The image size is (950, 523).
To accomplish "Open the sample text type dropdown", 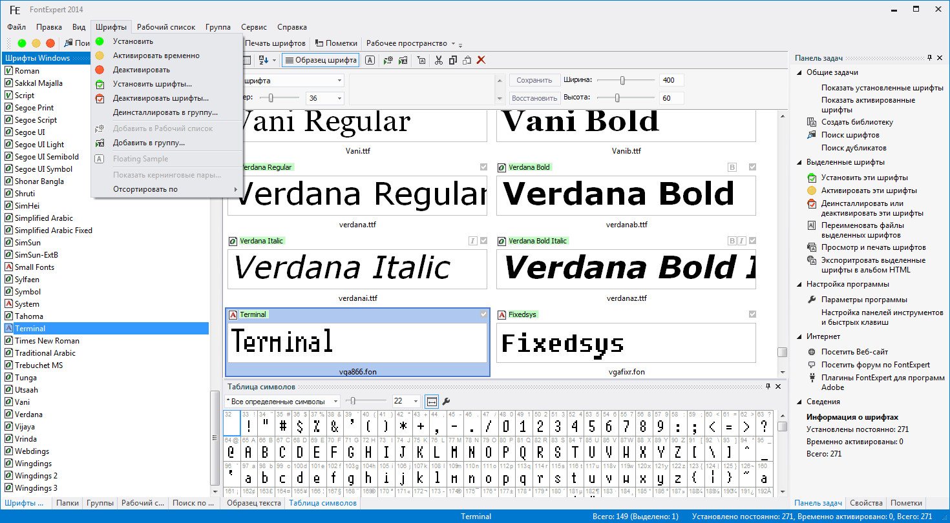I will [340, 81].
